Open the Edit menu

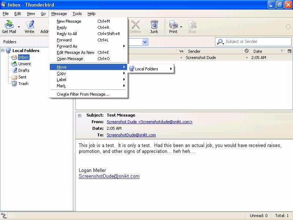click(x=18, y=14)
